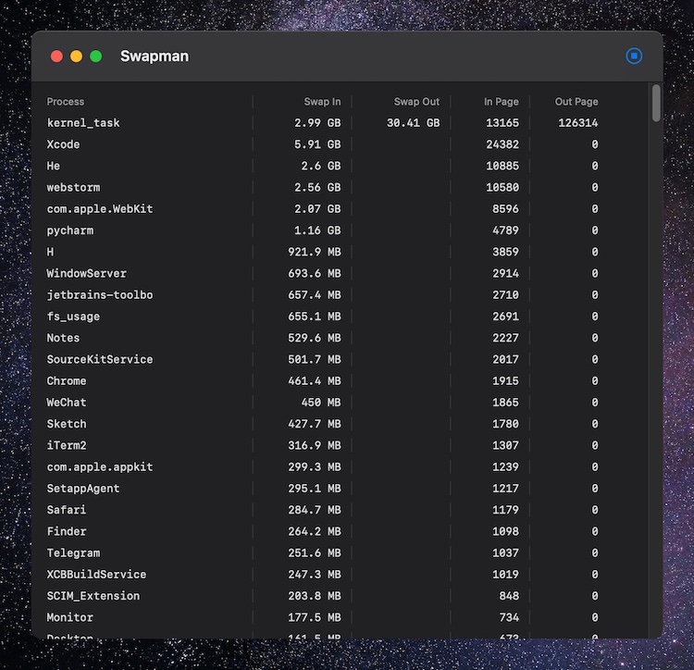This screenshot has height=670, width=694.
Task: Click the H process row name
Action: [x=50, y=252]
